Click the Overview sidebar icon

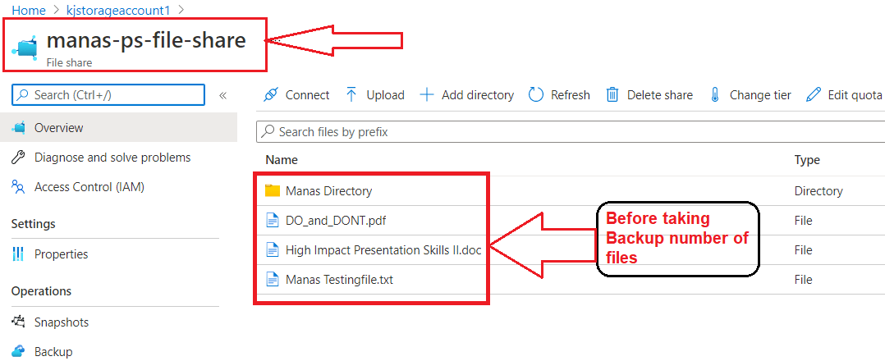pyautogui.click(x=18, y=127)
